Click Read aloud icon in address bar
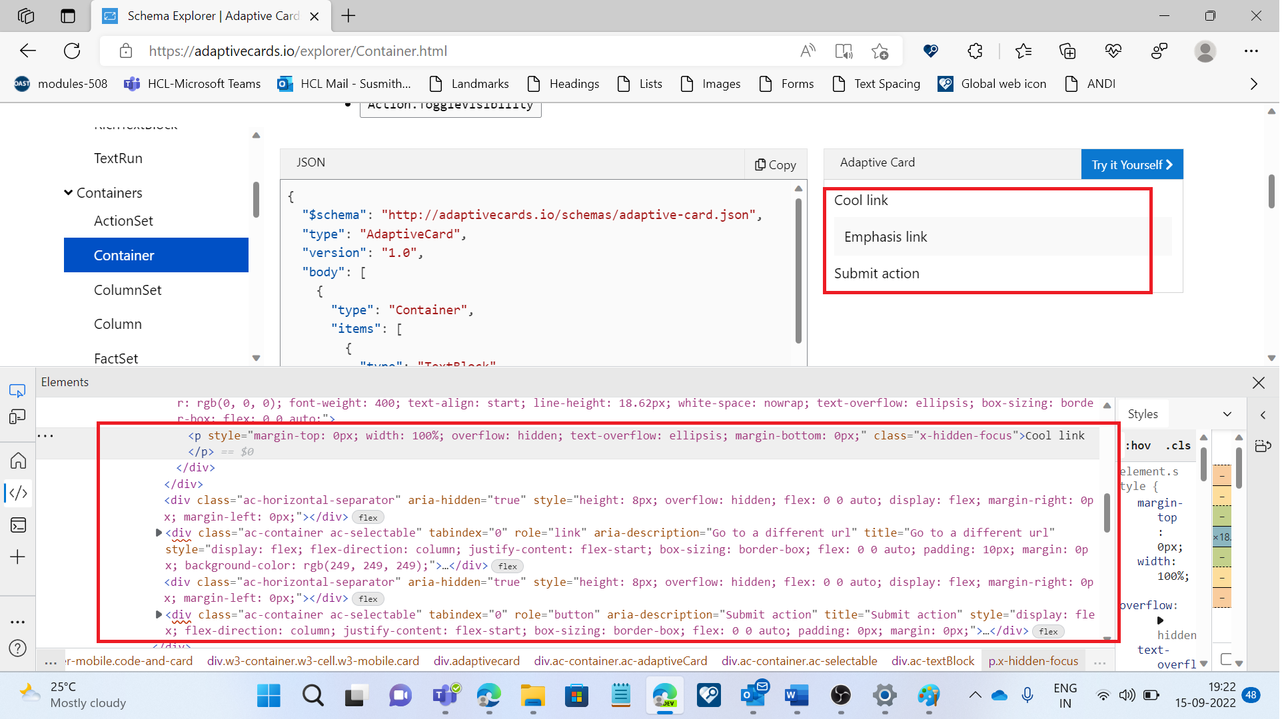 tap(808, 51)
